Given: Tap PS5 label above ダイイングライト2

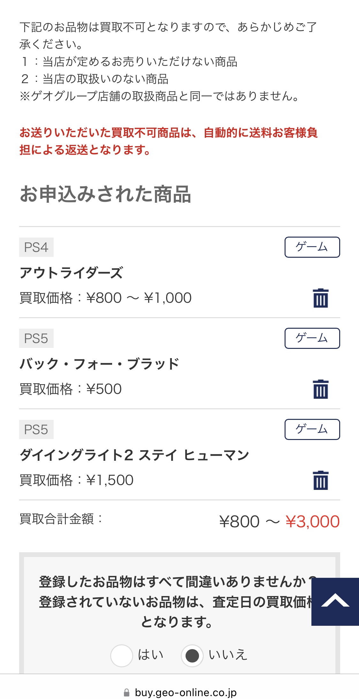Looking at the screenshot, I should click(36, 429).
